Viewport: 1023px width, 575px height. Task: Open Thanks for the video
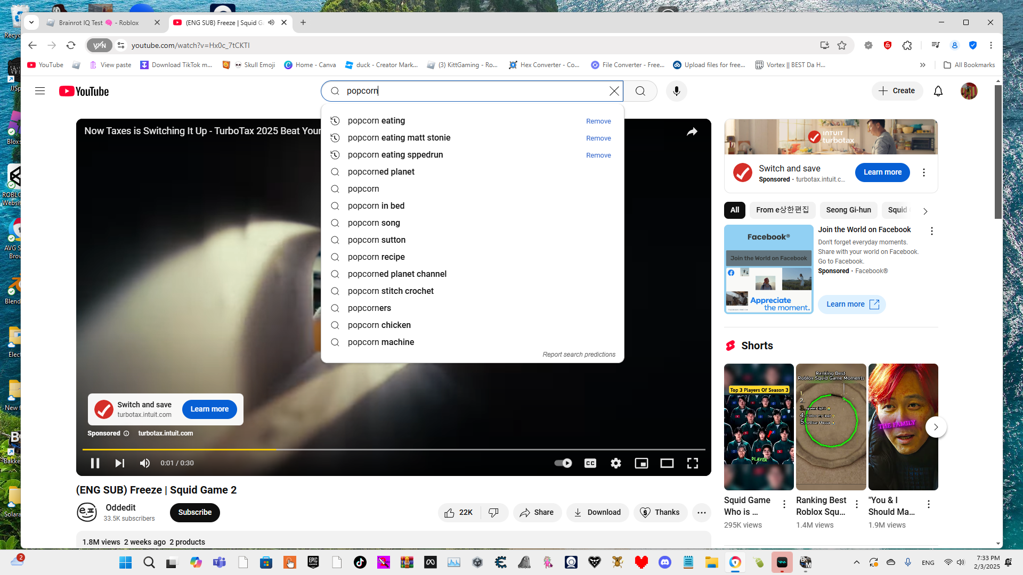click(x=660, y=513)
